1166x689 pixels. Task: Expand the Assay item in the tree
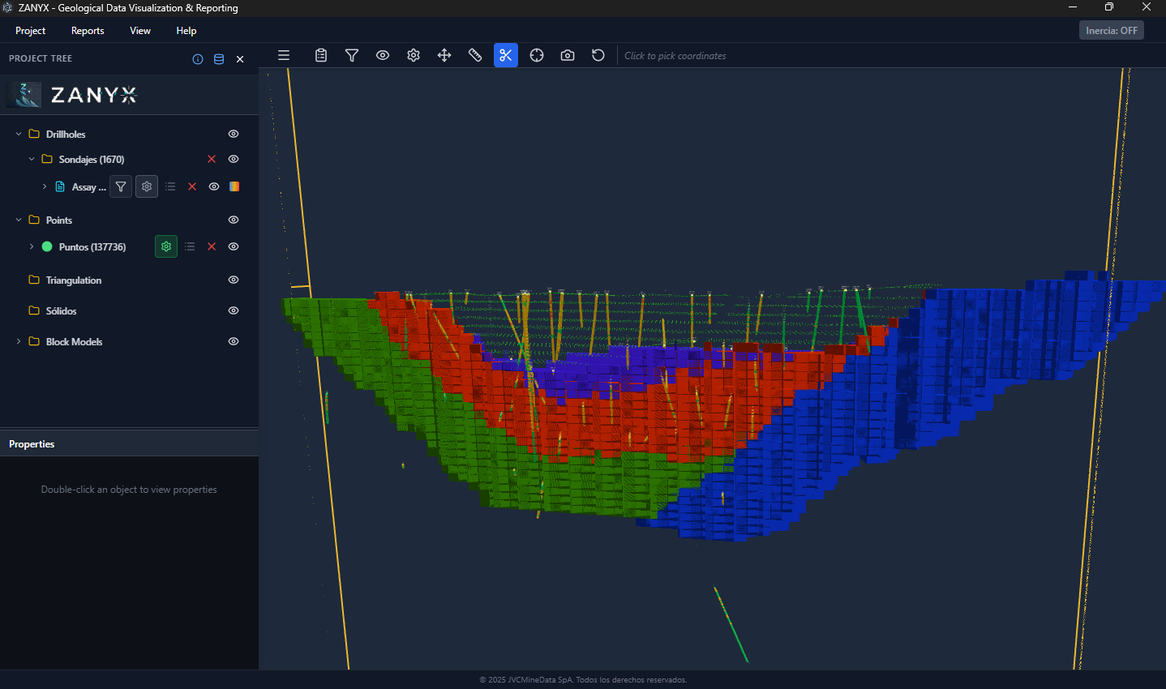coord(45,186)
